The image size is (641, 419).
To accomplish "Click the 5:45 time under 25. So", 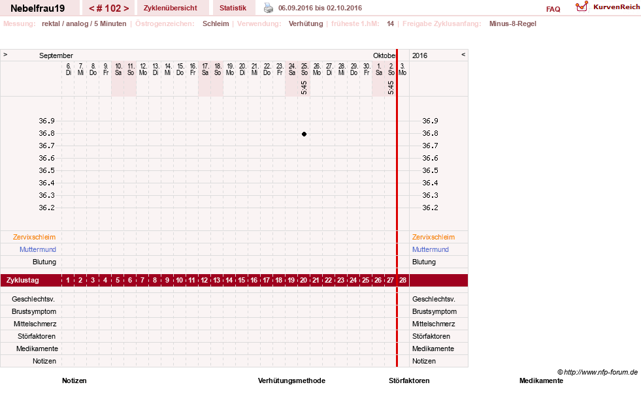I will tap(304, 87).
